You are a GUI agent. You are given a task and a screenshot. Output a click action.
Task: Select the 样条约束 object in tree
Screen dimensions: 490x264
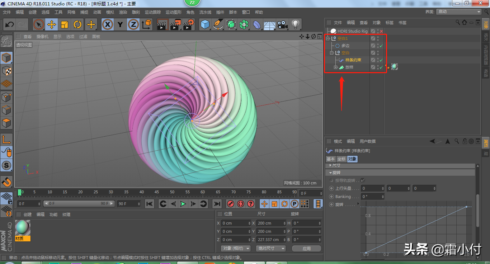[353, 60]
